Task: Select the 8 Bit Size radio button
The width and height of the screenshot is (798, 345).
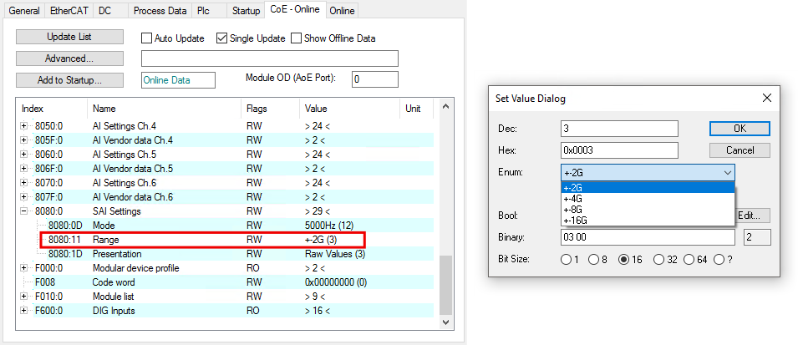Action: [x=593, y=260]
